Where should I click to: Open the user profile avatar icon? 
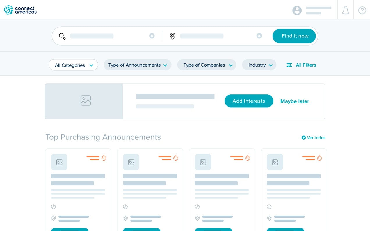tap(297, 10)
